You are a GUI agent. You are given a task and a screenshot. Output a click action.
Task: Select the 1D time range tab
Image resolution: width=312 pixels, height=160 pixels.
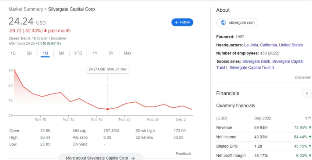click(13, 53)
